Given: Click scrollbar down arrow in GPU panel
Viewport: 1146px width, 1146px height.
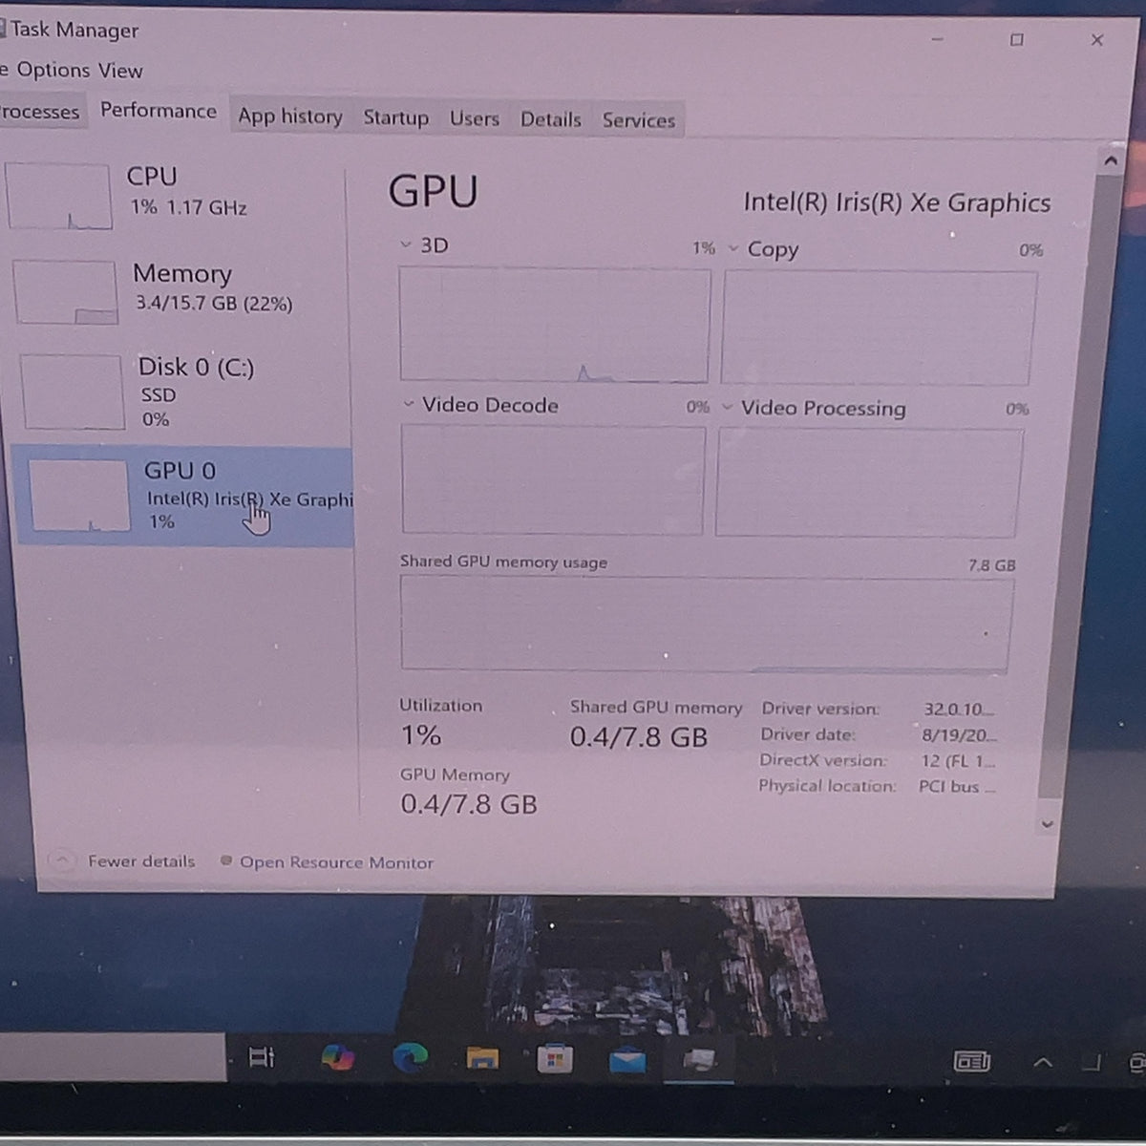Looking at the screenshot, I should click(x=1048, y=823).
